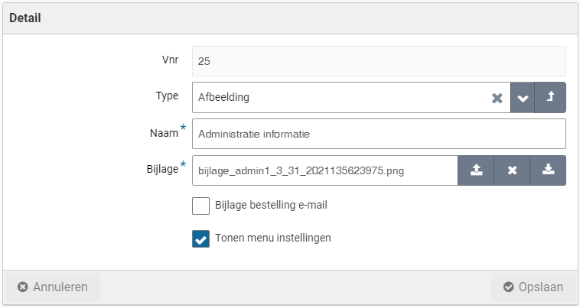The height and width of the screenshot is (308, 580).
Task: Focus the Naam text field
Action: pos(378,134)
